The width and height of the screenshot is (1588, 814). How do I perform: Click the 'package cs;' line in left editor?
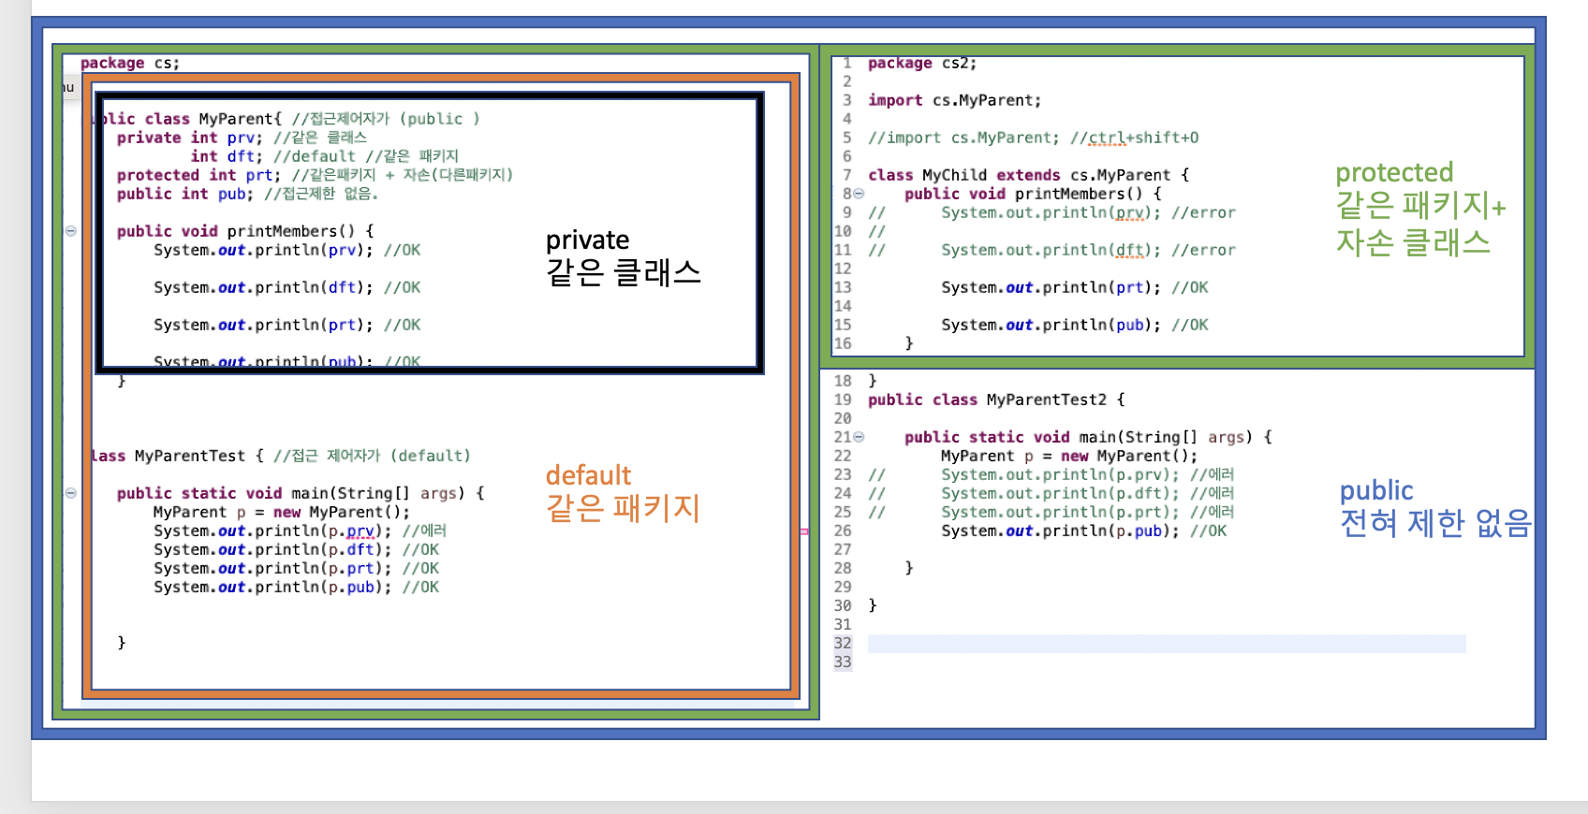click(x=130, y=63)
